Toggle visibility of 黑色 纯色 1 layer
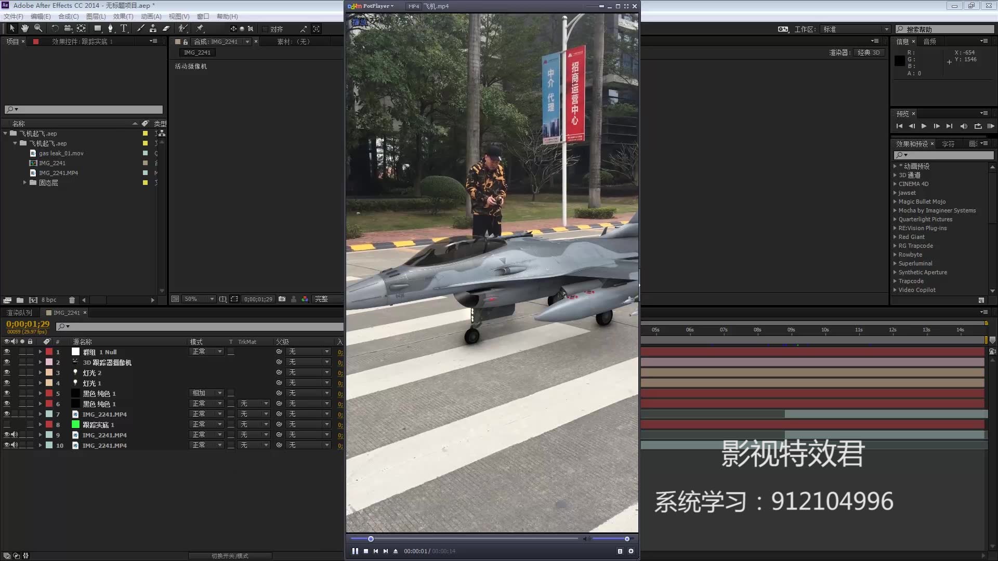The image size is (998, 561). pyautogui.click(x=7, y=393)
